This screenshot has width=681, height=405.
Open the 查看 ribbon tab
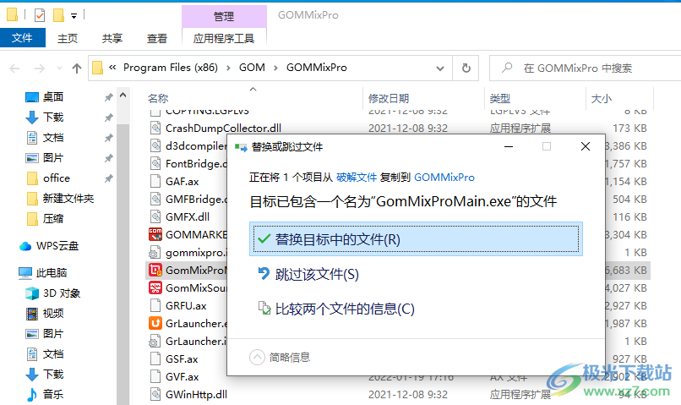tap(157, 39)
